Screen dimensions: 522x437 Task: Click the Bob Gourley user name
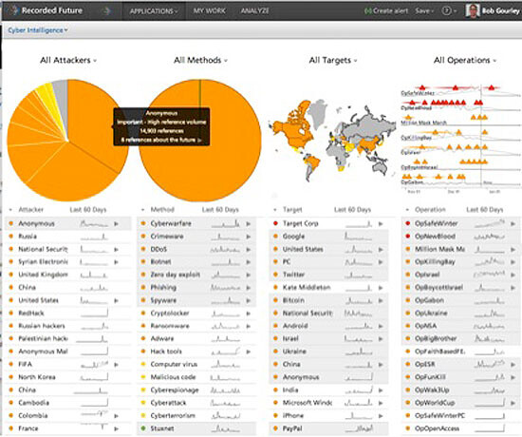pyautogui.click(x=501, y=11)
